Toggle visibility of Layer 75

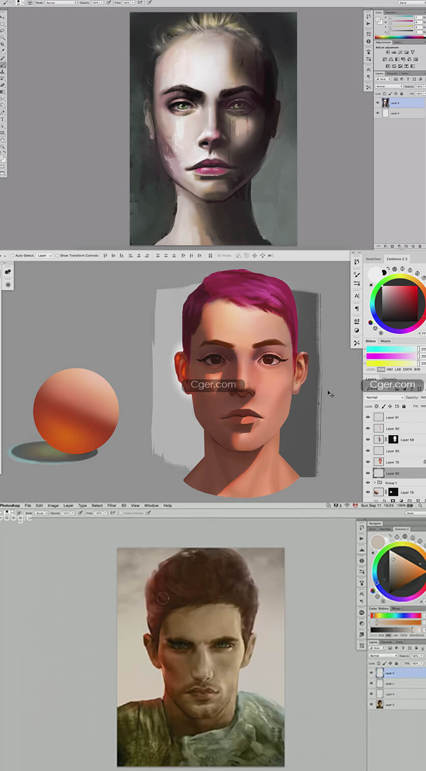pyautogui.click(x=368, y=462)
